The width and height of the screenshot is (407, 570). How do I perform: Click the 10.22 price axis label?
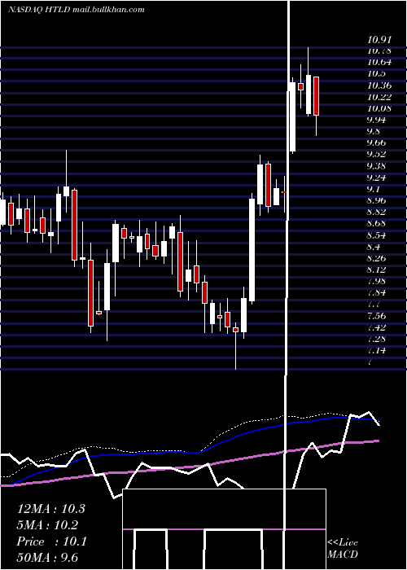(x=379, y=97)
